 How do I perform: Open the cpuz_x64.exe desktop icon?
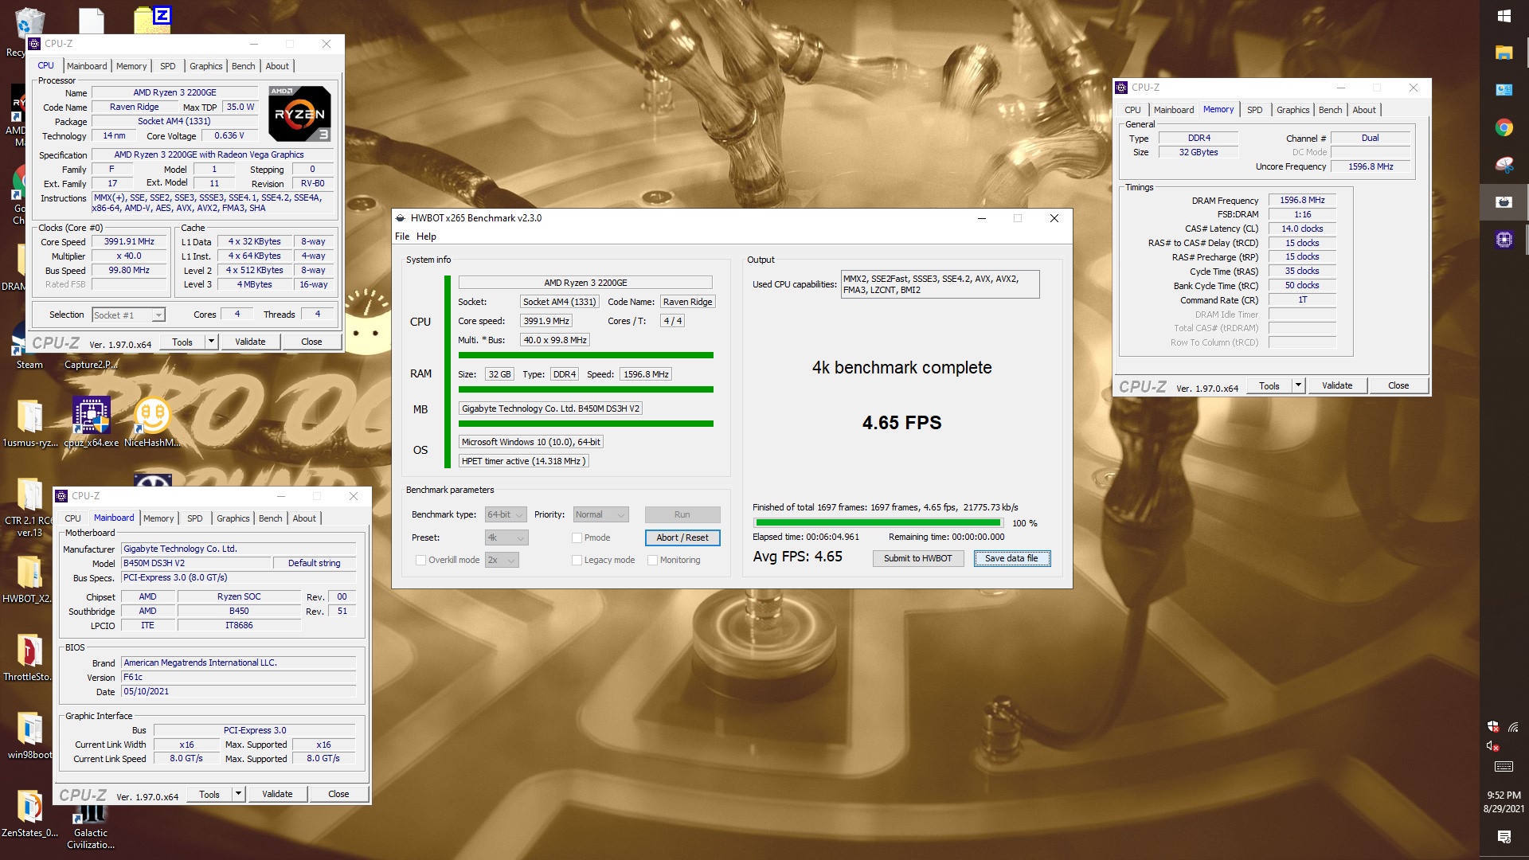pyautogui.click(x=91, y=422)
